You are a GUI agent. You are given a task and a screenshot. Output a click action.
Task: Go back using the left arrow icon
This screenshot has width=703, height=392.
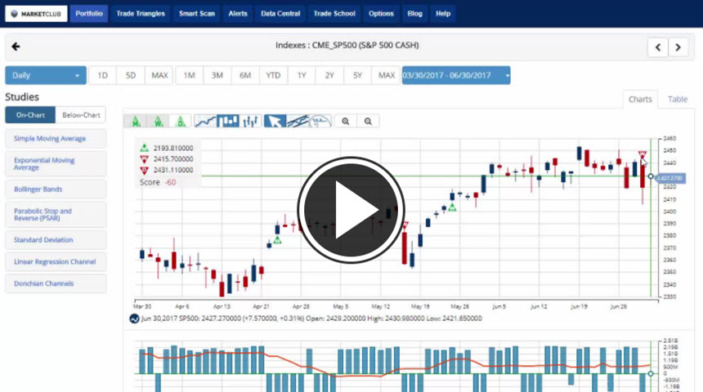[x=16, y=47]
